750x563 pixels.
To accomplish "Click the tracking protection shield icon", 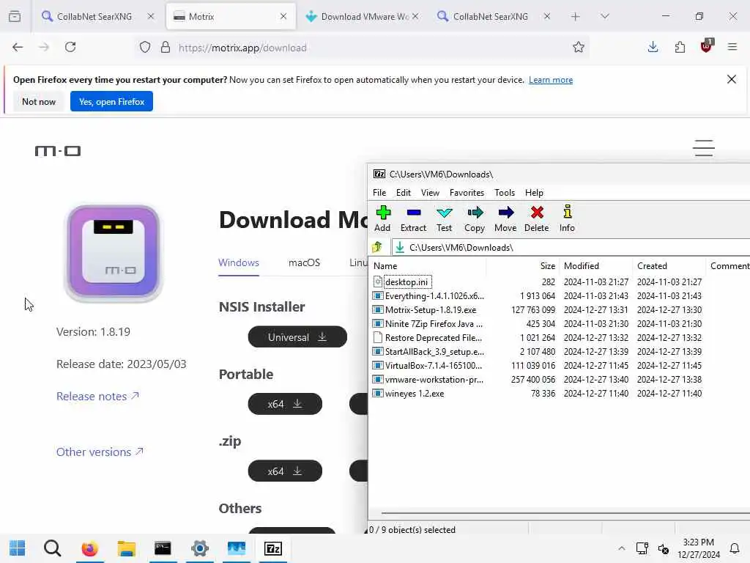I will [x=145, y=47].
